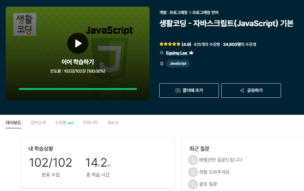Click the person icon before instructor name
The height and width of the screenshot is (191, 304).
pyautogui.click(x=162, y=53)
